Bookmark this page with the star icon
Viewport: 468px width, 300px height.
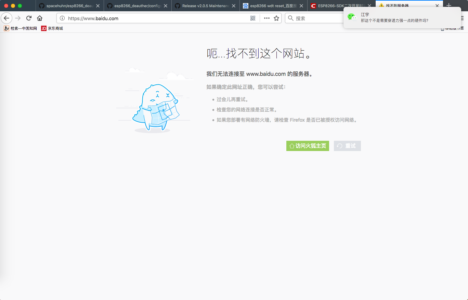[276, 18]
